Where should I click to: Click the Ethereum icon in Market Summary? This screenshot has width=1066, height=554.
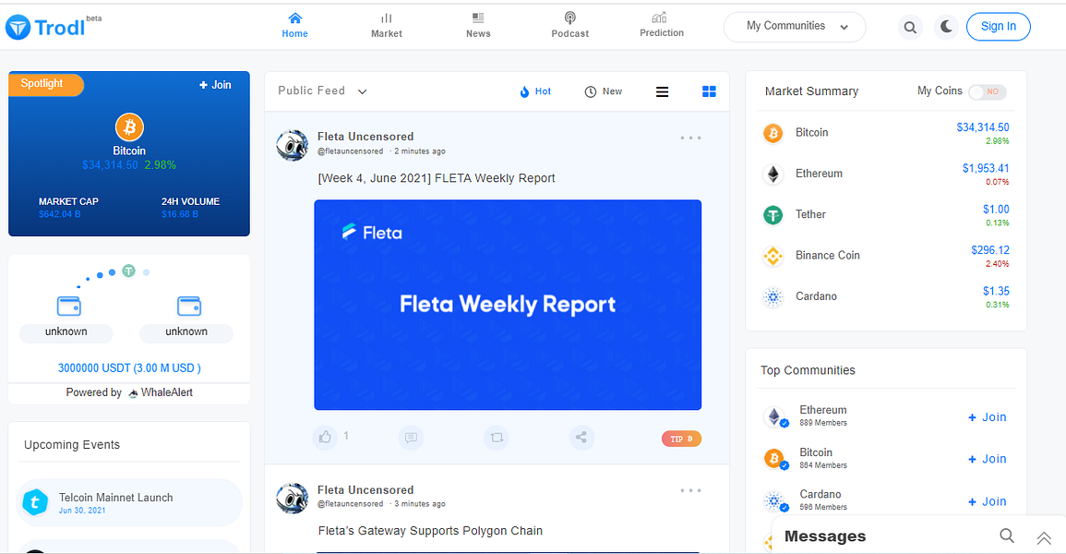coord(773,175)
